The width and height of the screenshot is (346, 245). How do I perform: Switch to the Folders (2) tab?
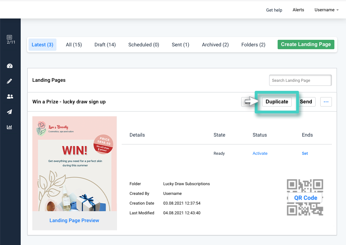pos(253,45)
